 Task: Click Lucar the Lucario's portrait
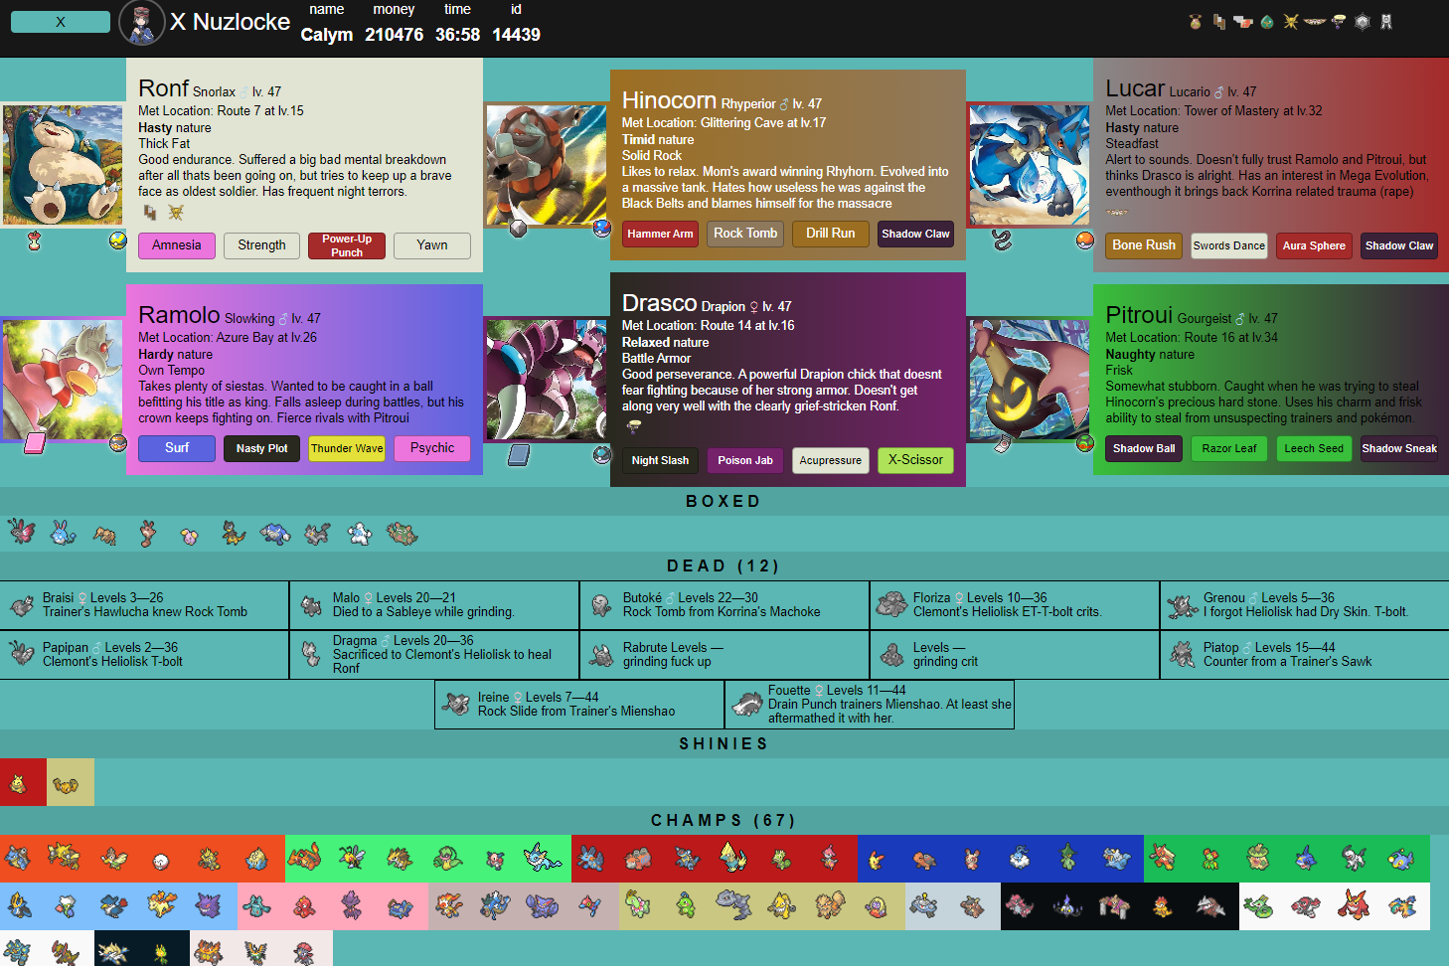[x=1030, y=165]
